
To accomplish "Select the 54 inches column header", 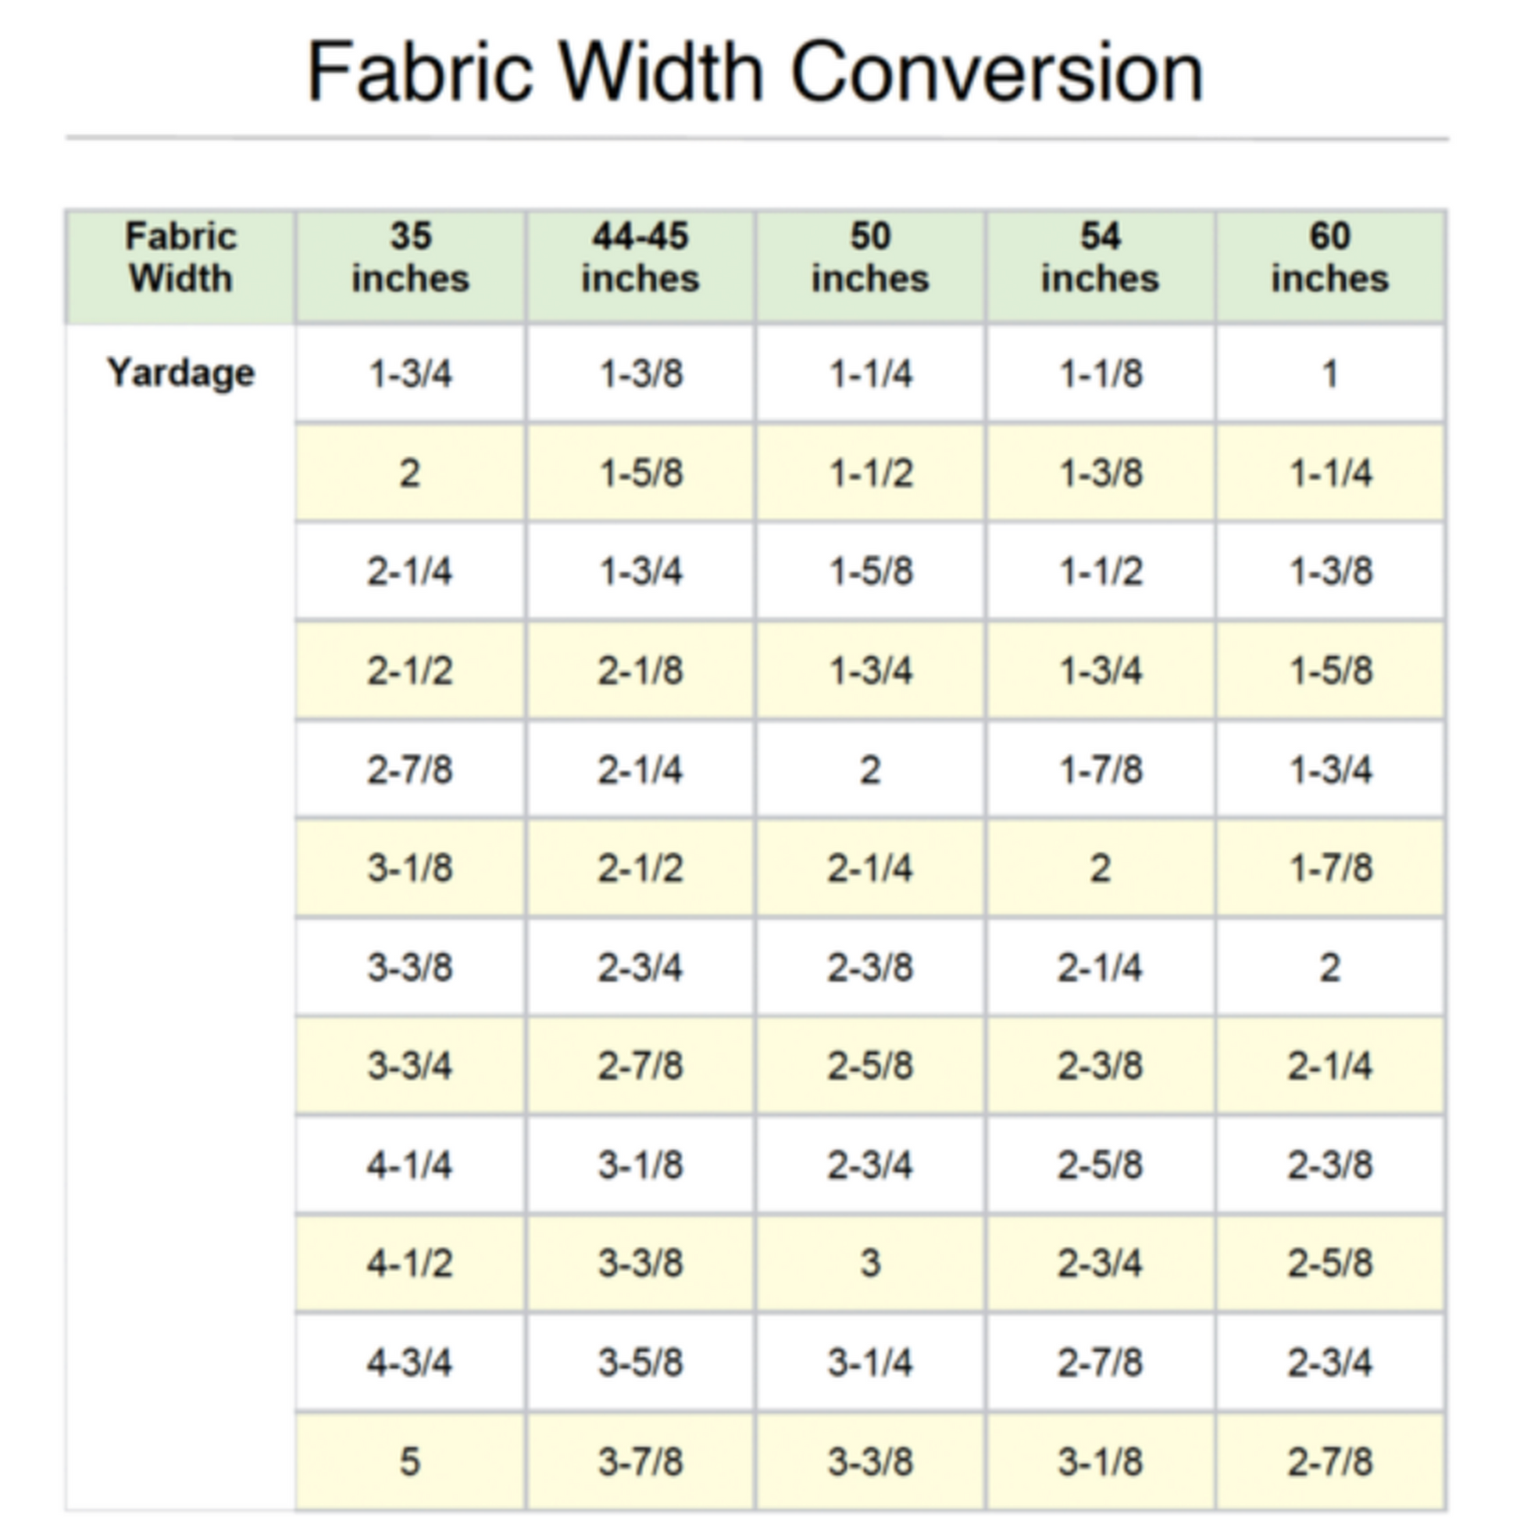I will (x=1100, y=257).
